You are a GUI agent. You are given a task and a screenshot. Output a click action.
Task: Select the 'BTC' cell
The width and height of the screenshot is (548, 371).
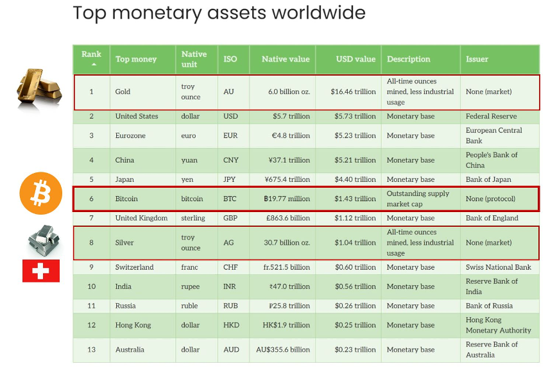[x=234, y=199]
